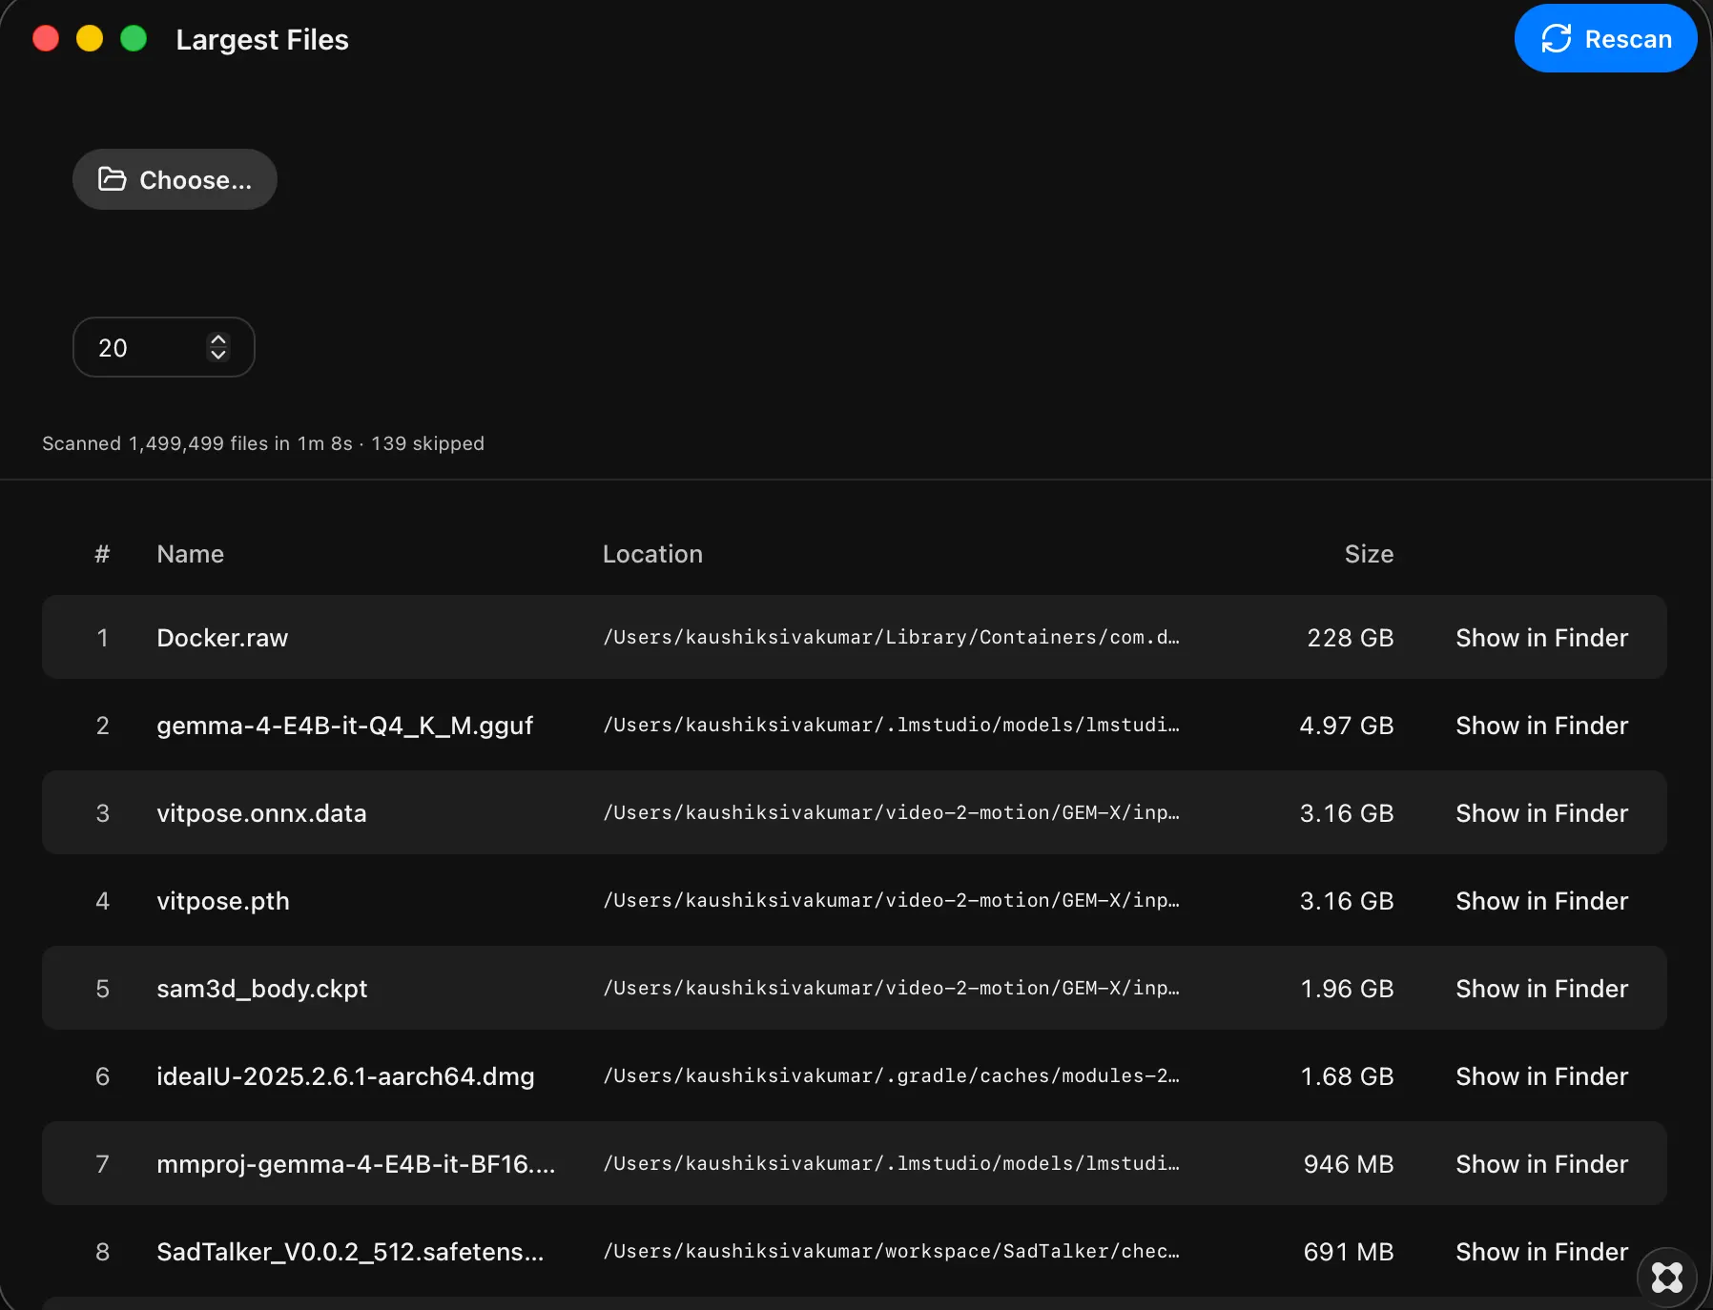Click the folder icon in Choose button
The width and height of the screenshot is (1713, 1310).
tap(113, 179)
